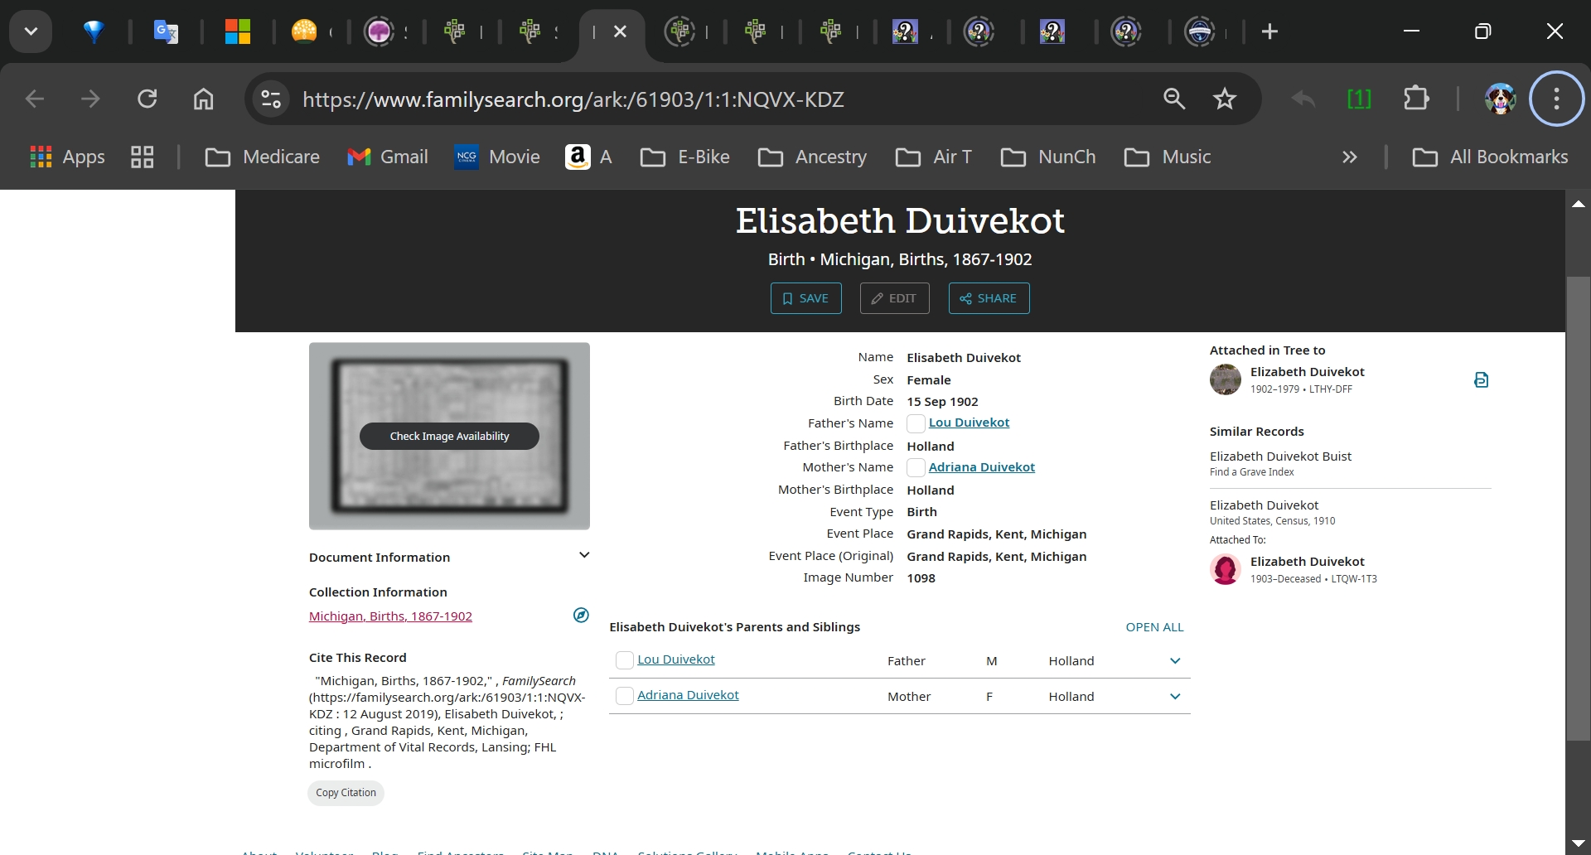Open the Michigan, Births, 1867-1902 link
This screenshot has width=1591, height=855.
point(390,616)
